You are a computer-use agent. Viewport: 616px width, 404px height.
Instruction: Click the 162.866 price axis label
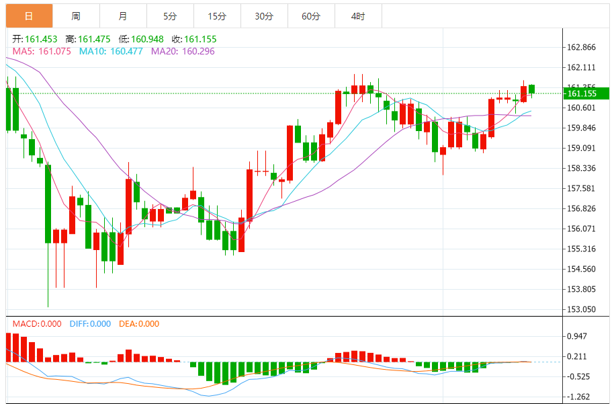pyautogui.click(x=582, y=48)
